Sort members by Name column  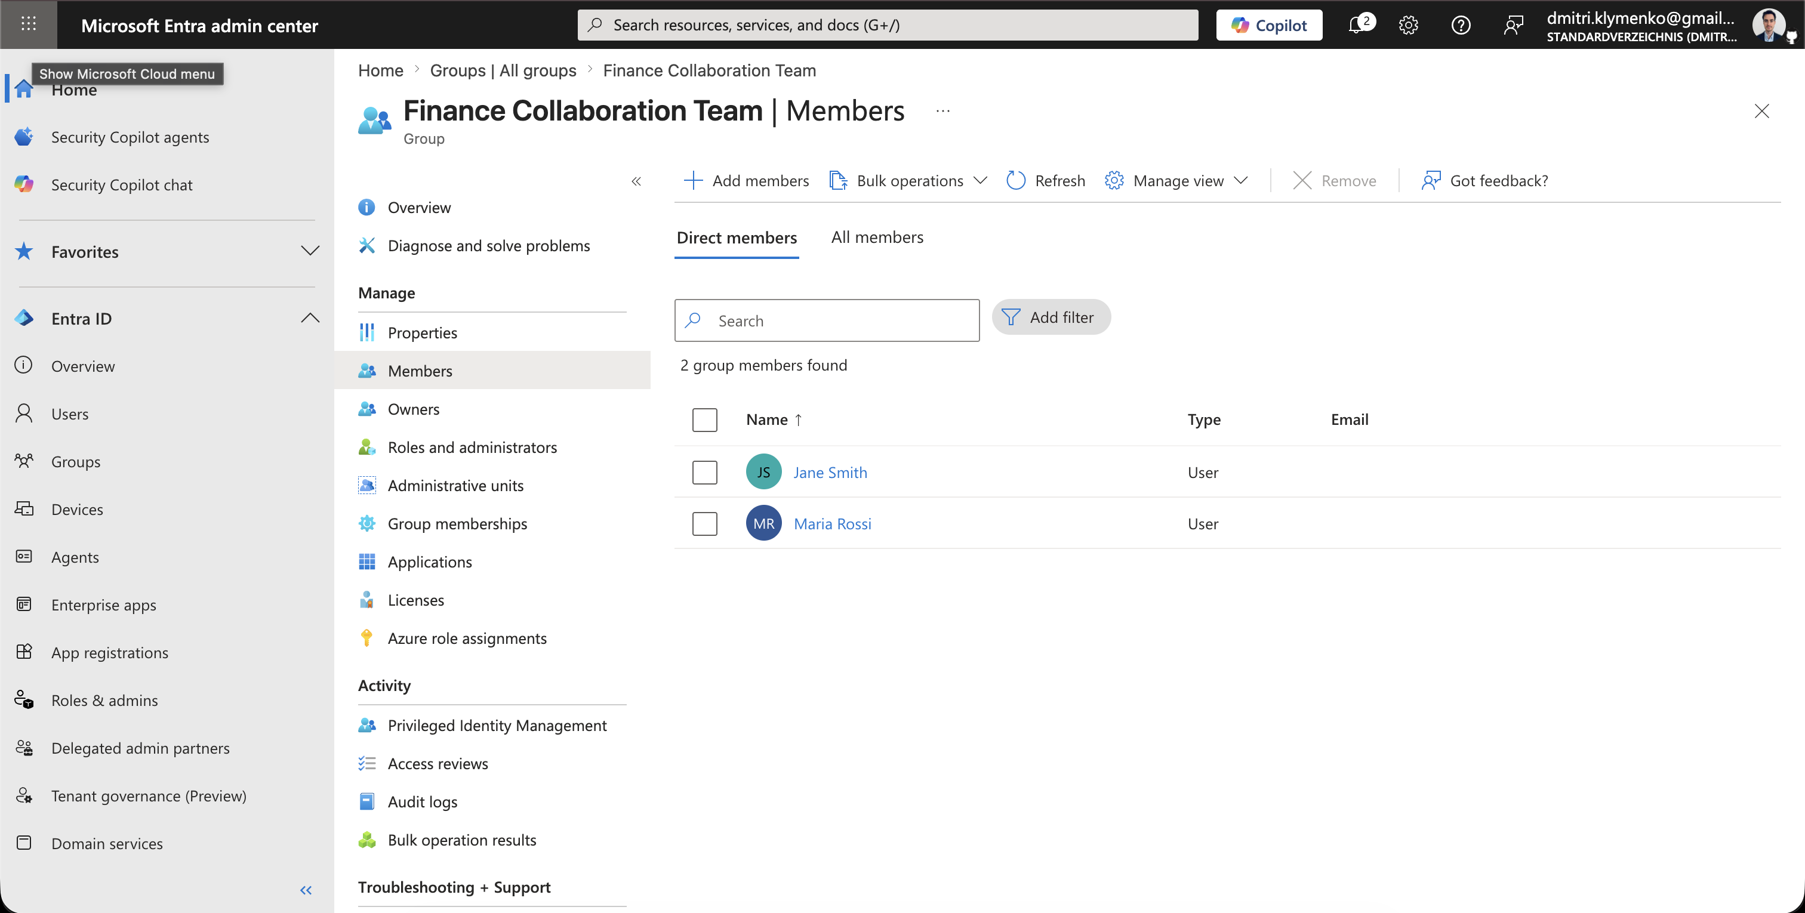coord(774,420)
